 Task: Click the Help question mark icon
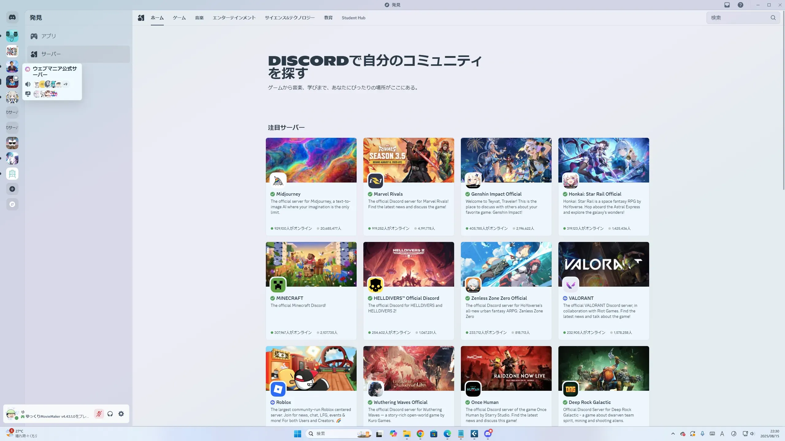(741, 5)
